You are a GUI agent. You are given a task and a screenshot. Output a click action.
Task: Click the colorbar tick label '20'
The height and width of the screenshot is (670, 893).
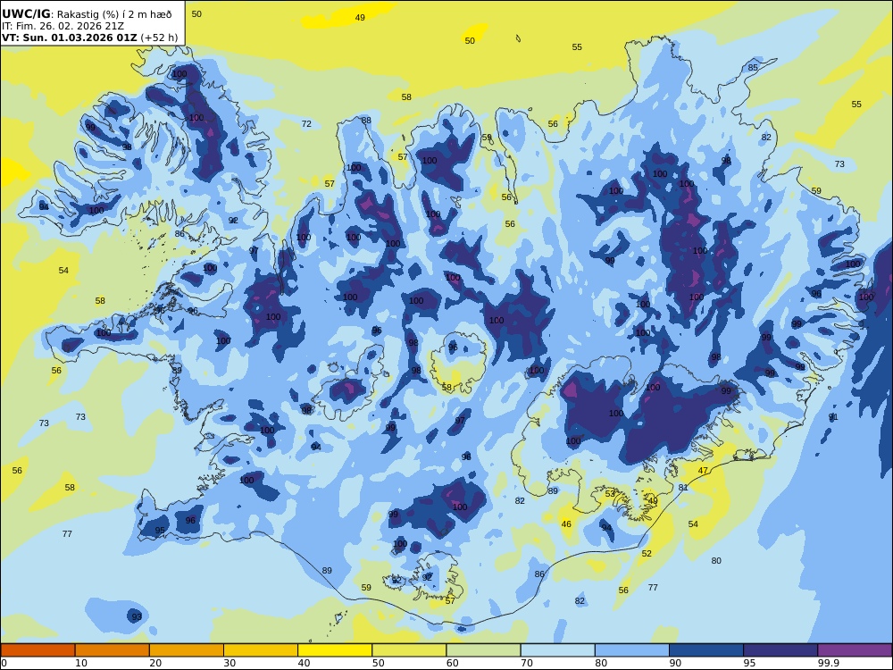[155, 663]
